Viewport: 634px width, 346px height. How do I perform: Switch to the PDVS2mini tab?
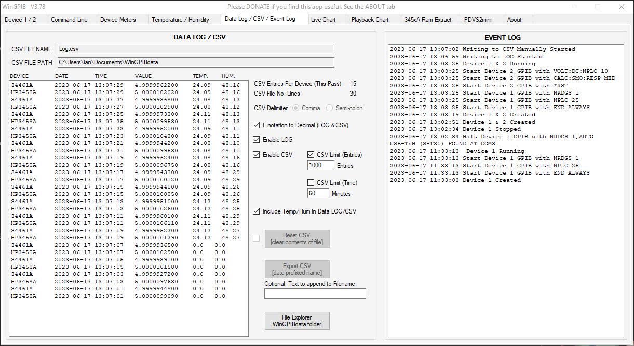pos(478,20)
